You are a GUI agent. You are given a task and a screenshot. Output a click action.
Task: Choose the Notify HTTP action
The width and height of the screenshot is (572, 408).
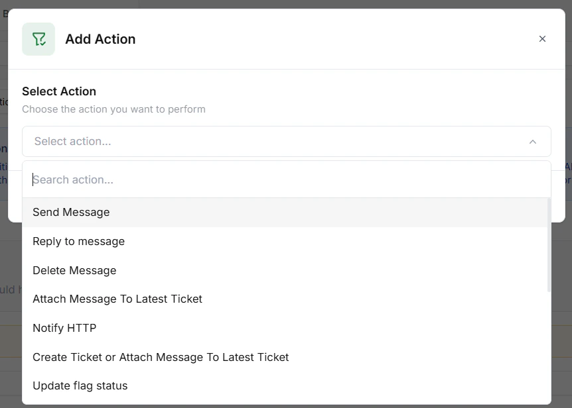(x=64, y=328)
